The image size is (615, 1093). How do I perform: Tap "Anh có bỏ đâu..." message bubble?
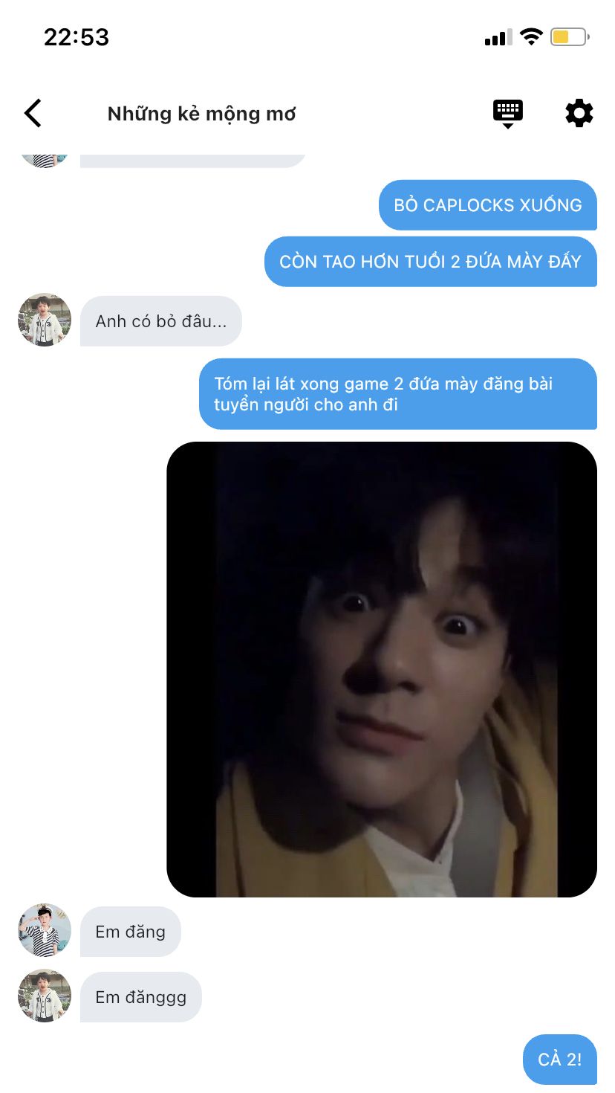[161, 321]
